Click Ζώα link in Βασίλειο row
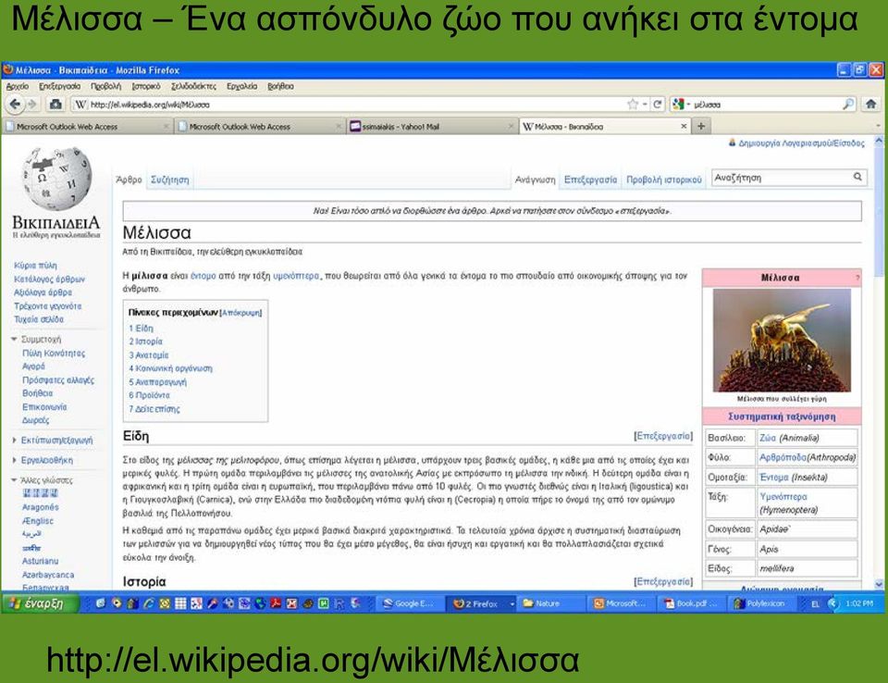This screenshot has width=888, height=683. point(768,438)
